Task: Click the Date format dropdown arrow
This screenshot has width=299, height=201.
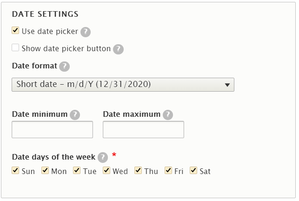Action: pyautogui.click(x=227, y=85)
